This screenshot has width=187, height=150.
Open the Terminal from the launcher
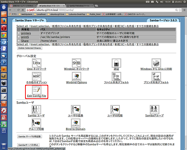tap(4, 90)
